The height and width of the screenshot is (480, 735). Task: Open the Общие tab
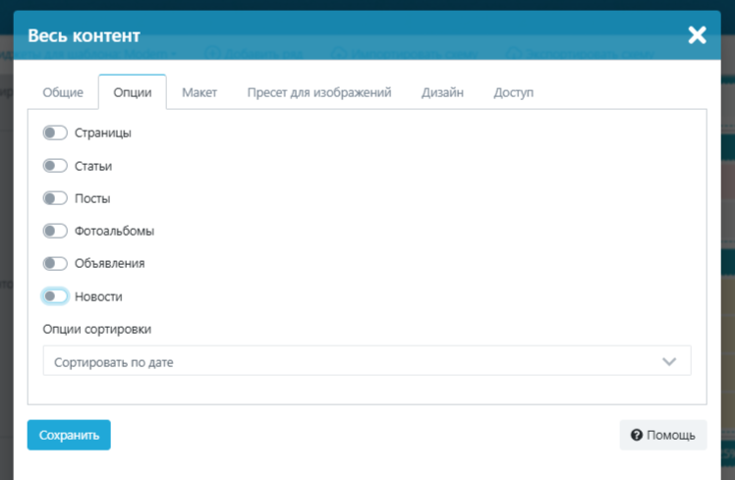point(63,92)
